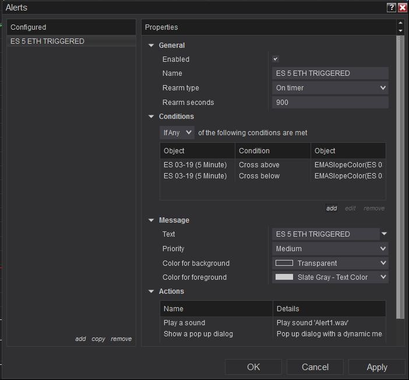409x380 pixels.
Task: Click the OK button
Action: (x=253, y=367)
